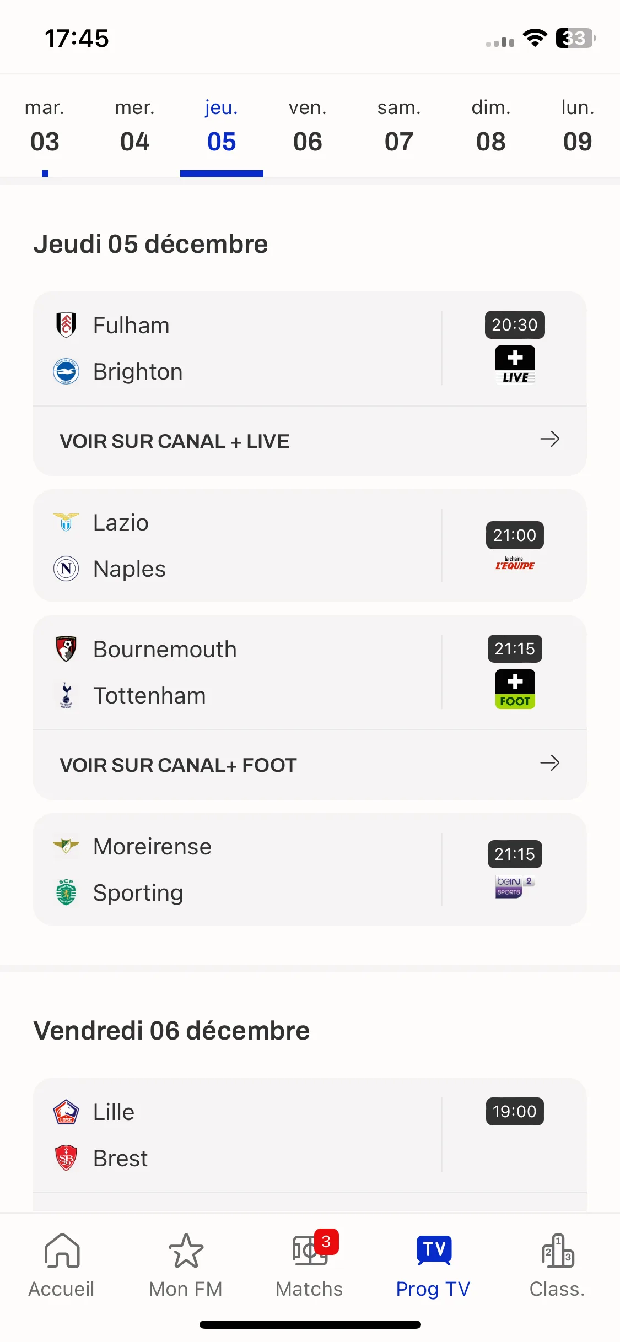The height and width of the screenshot is (1342, 620).
Task: Tap the Canal+ Foot channel logo
Action: click(515, 689)
